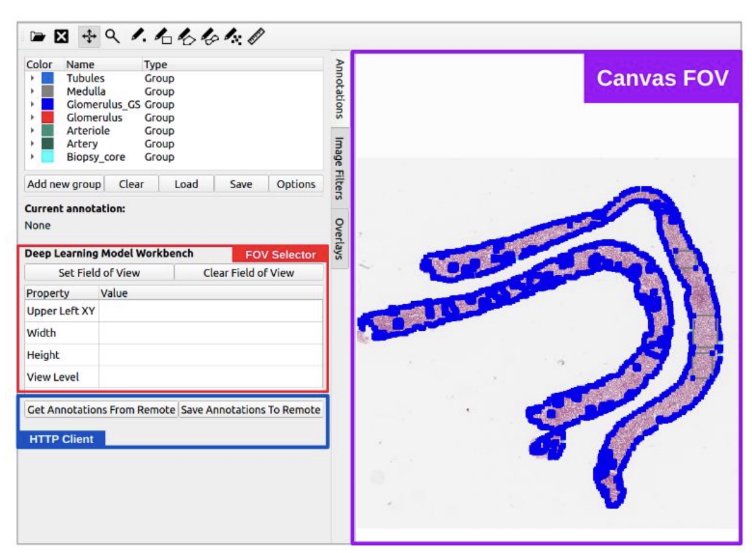This screenshot has width=752, height=553.
Task: Click the Clear annotations button
Action: point(132,184)
